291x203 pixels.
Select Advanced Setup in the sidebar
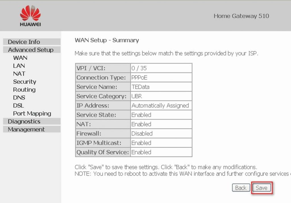pos(31,50)
